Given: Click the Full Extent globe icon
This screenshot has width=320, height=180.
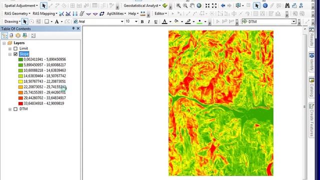Looking at the screenshot, I should (x=199, y=5).
